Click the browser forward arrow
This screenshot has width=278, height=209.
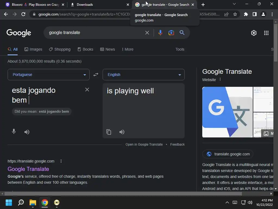click(x=15, y=14)
